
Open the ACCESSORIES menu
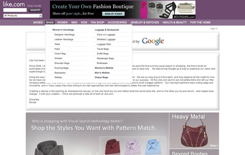pyautogui.click(x=117, y=22)
